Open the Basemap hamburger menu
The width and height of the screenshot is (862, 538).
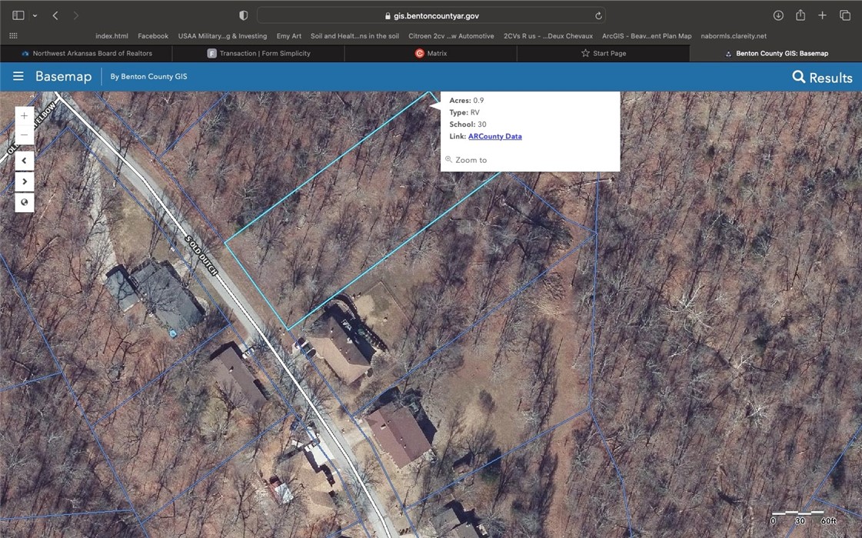[x=18, y=77]
